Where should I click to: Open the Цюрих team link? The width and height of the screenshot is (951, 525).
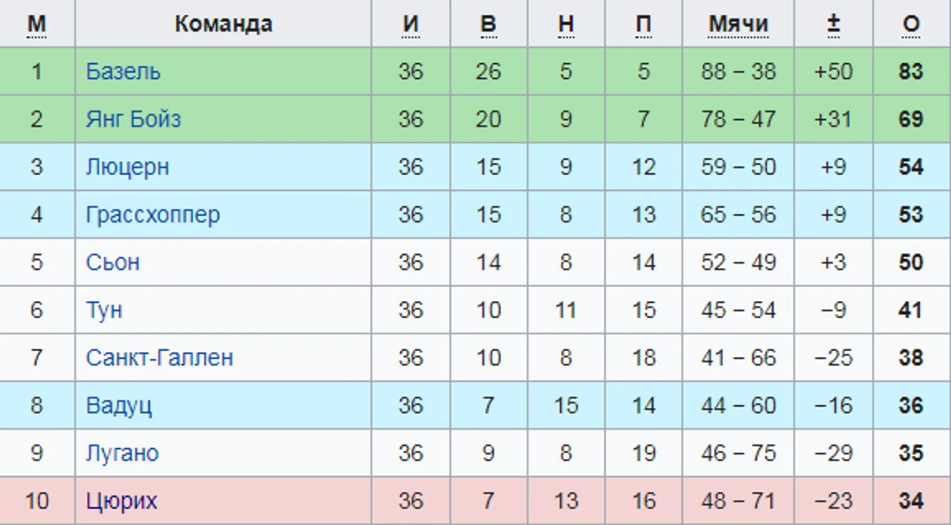122,500
